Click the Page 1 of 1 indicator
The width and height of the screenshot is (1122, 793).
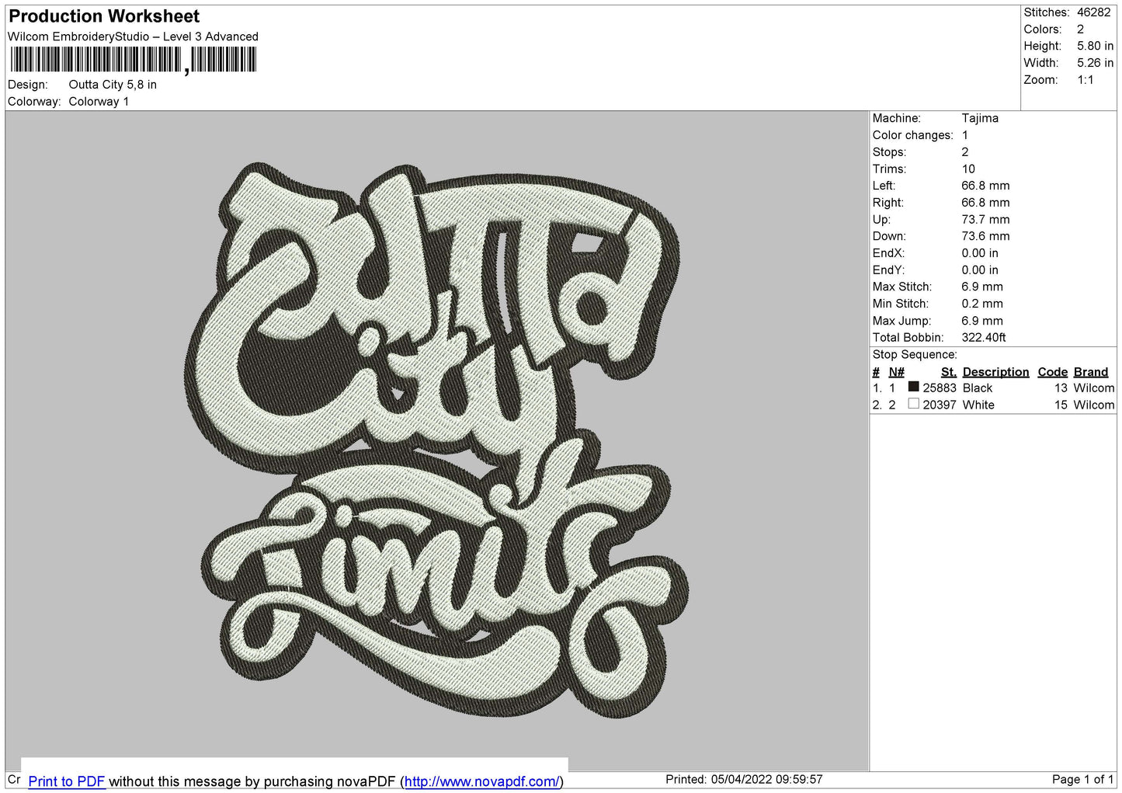pyautogui.click(x=1082, y=779)
